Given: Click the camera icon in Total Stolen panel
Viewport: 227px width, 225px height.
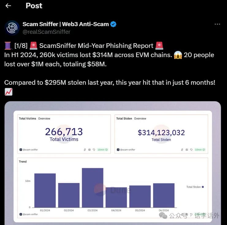Looking at the screenshot, I should coord(187,150).
